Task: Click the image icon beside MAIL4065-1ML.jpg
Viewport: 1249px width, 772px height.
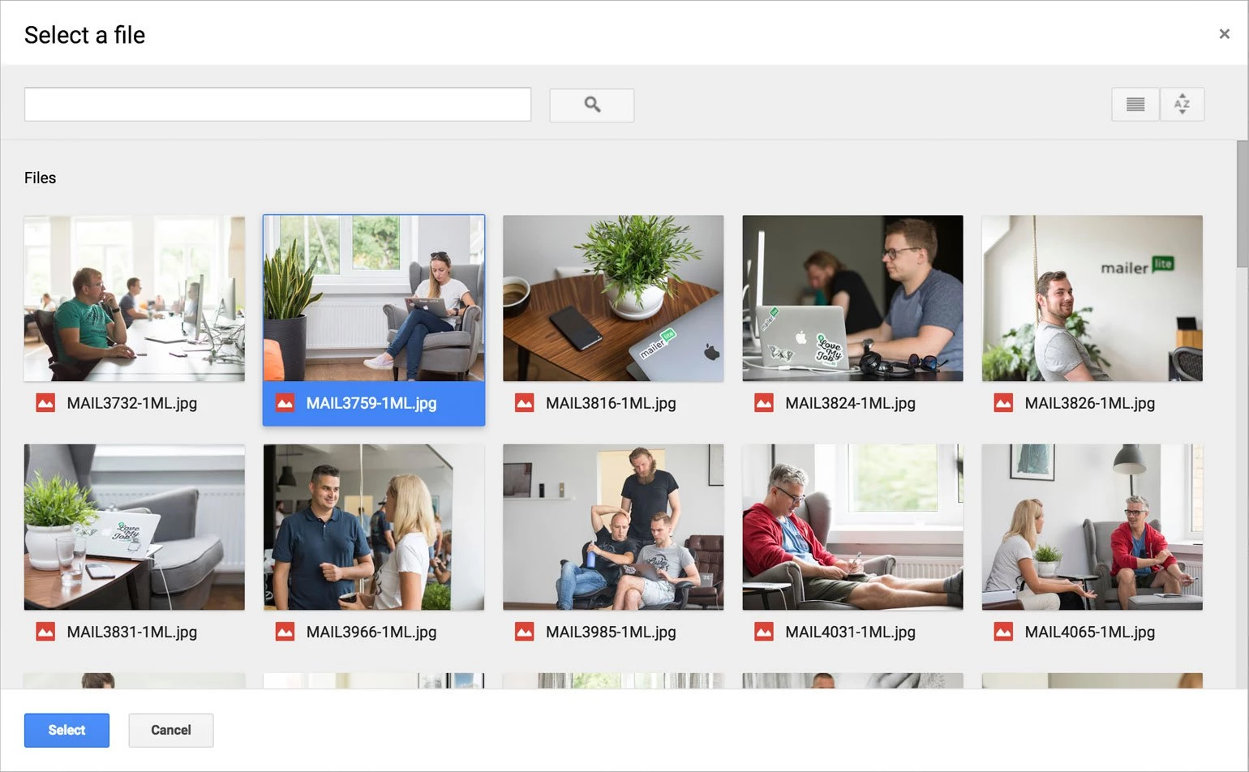Action: coord(1003,632)
